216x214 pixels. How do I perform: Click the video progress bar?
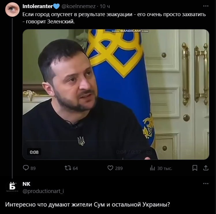pyautogui.click(x=88, y=141)
